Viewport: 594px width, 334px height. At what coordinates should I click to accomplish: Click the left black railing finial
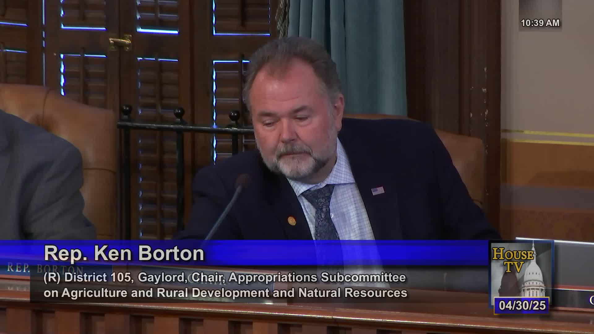point(126,111)
